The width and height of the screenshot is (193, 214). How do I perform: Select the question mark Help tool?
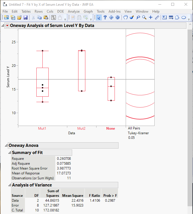coord(105,17)
